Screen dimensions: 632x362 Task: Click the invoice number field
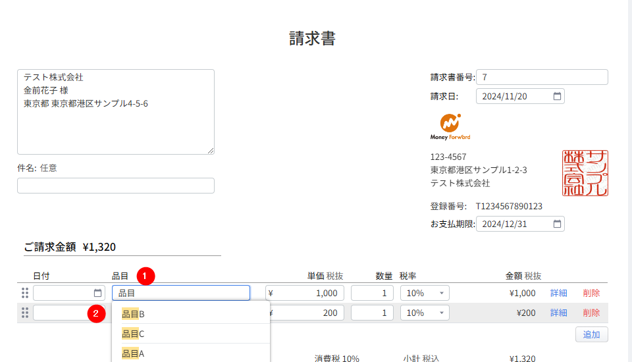click(x=541, y=77)
